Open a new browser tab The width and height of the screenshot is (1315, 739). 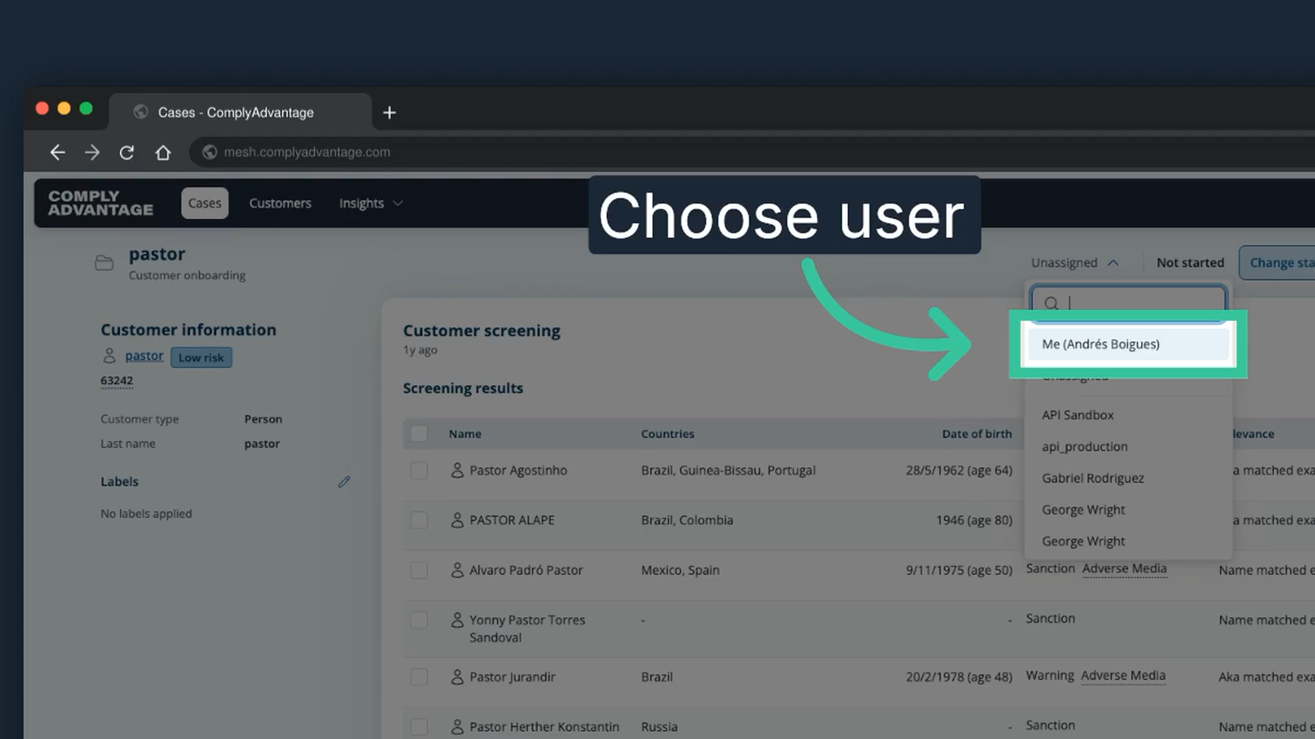389,113
